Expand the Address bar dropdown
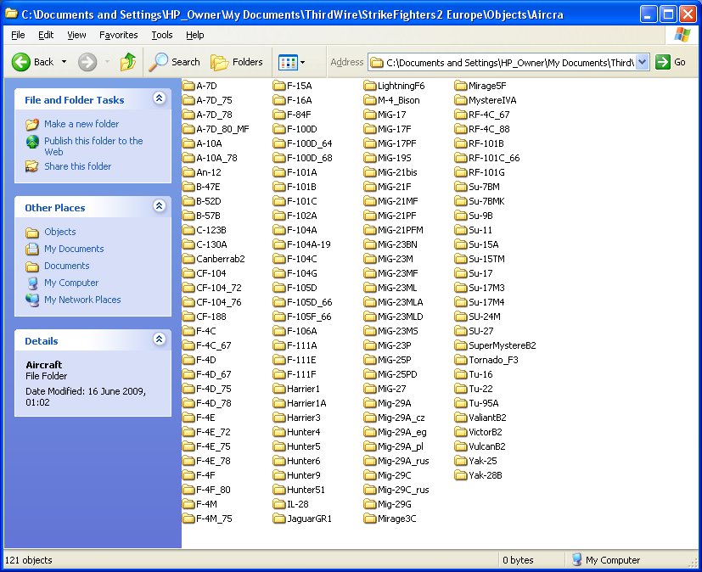The width and height of the screenshot is (702, 572). (x=643, y=62)
